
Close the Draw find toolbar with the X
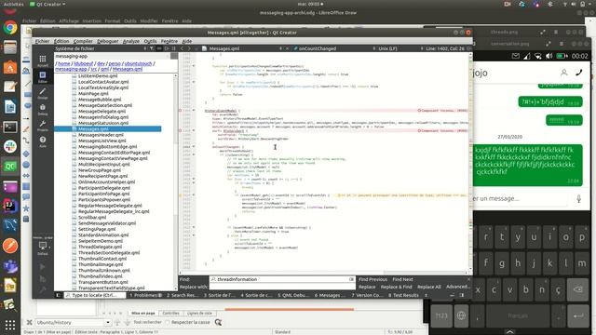(x=29, y=322)
